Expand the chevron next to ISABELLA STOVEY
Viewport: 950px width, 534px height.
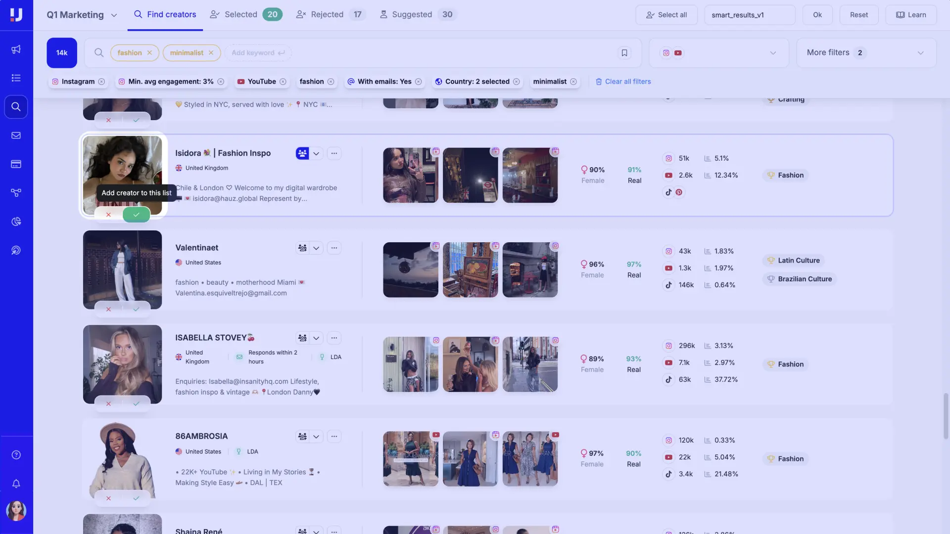pyautogui.click(x=316, y=338)
